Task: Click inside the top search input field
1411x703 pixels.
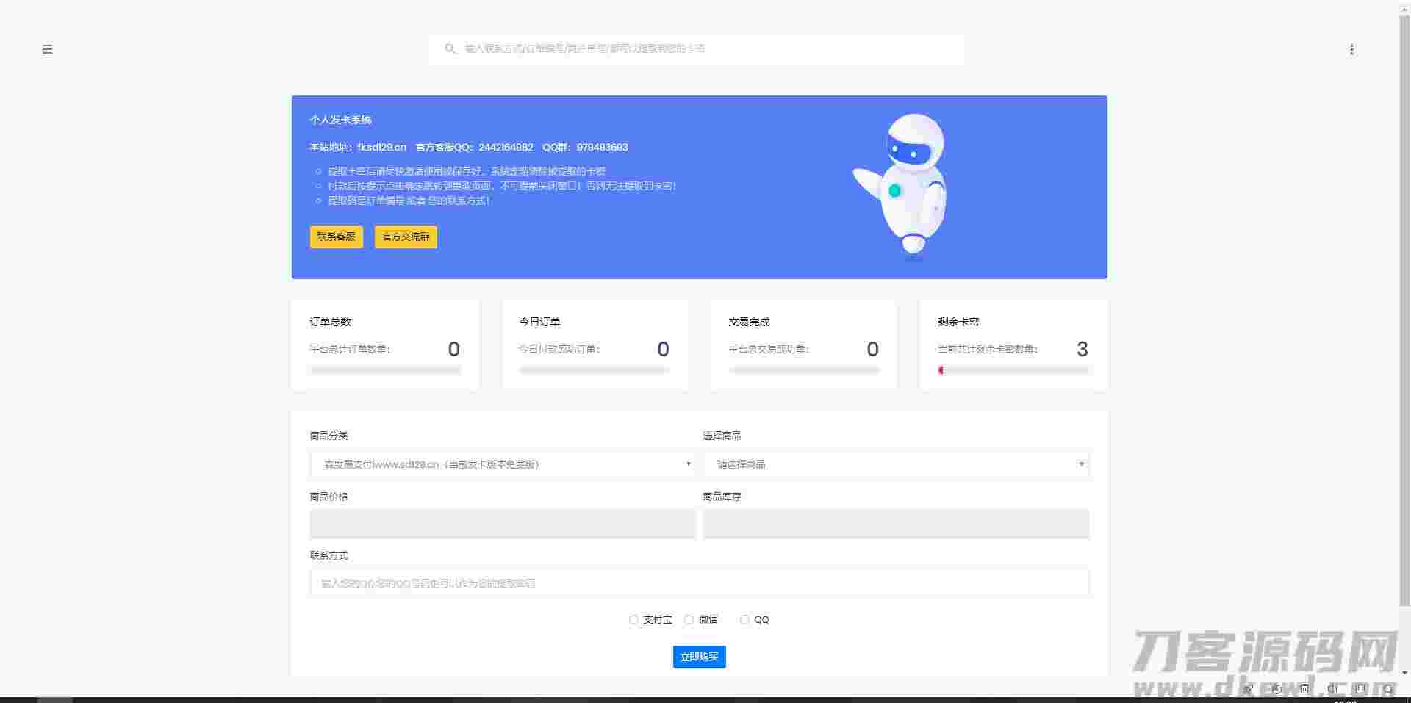Action: (x=698, y=48)
